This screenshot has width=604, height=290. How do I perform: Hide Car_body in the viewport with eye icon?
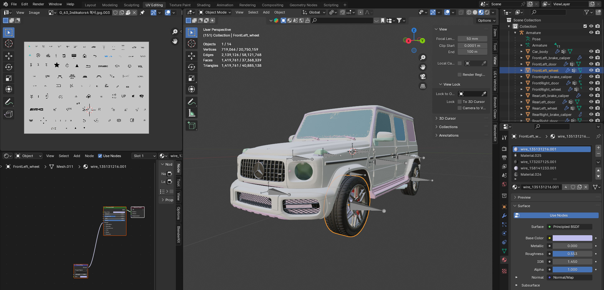(591, 51)
